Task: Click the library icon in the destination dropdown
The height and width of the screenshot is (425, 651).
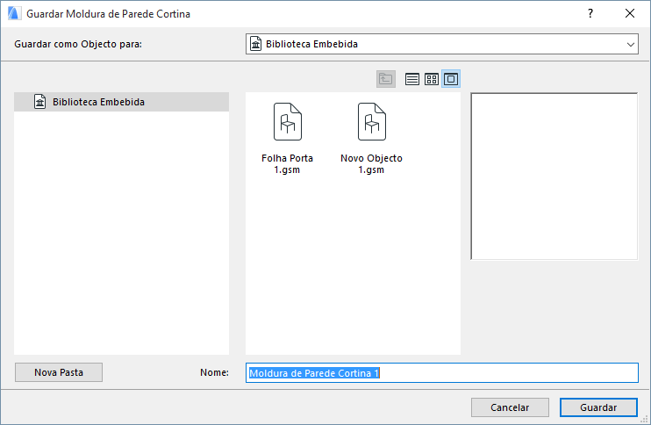Action: click(x=256, y=44)
